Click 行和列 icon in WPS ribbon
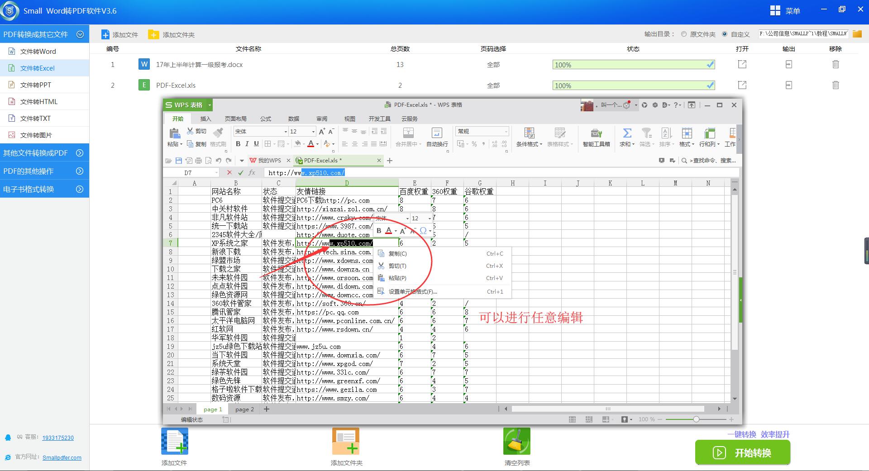Viewport: 869px width, 471px height. tap(709, 133)
